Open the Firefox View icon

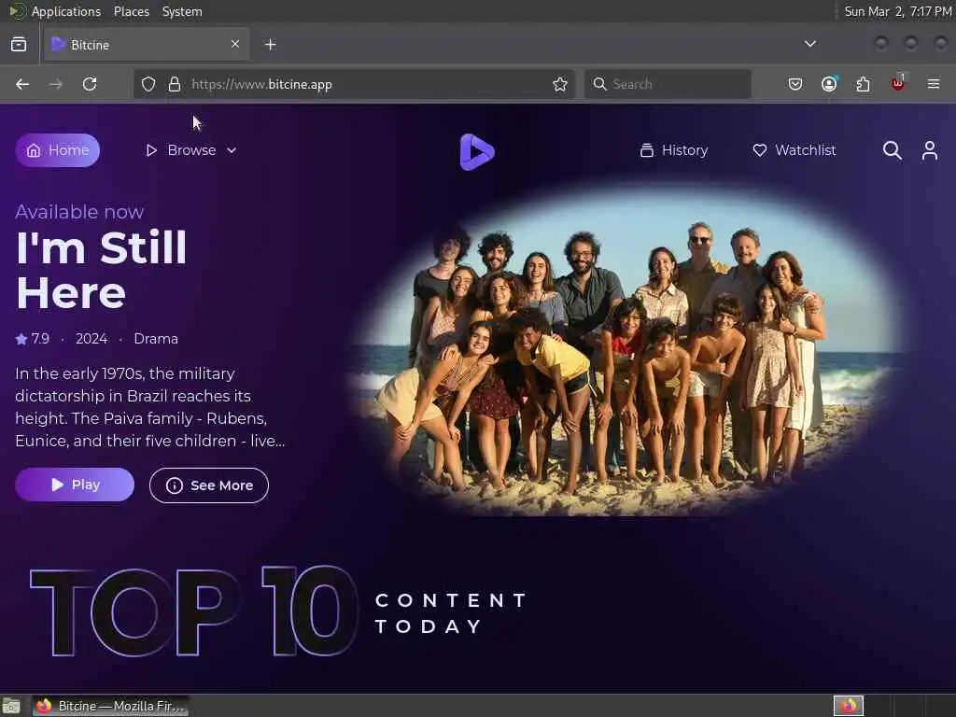19,45
